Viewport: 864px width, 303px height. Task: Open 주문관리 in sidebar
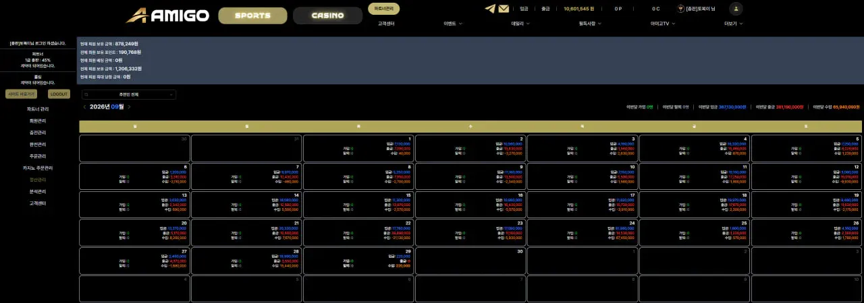tap(38, 156)
